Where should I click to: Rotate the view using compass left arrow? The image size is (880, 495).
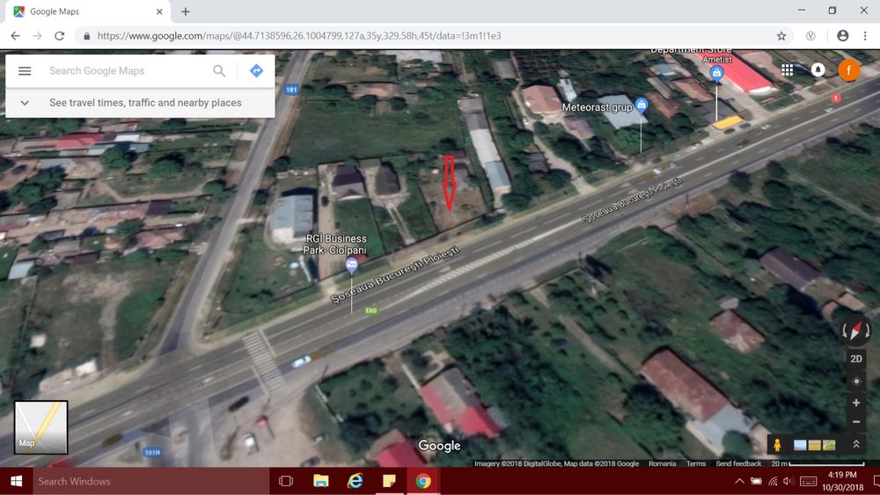(845, 331)
